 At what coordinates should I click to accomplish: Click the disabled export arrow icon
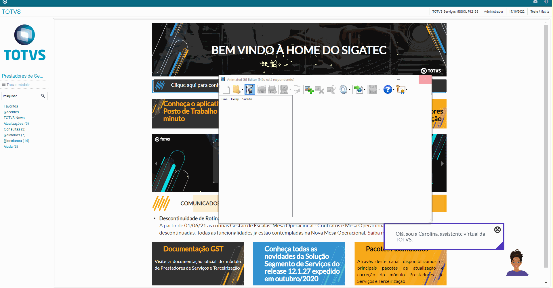(373, 89)
